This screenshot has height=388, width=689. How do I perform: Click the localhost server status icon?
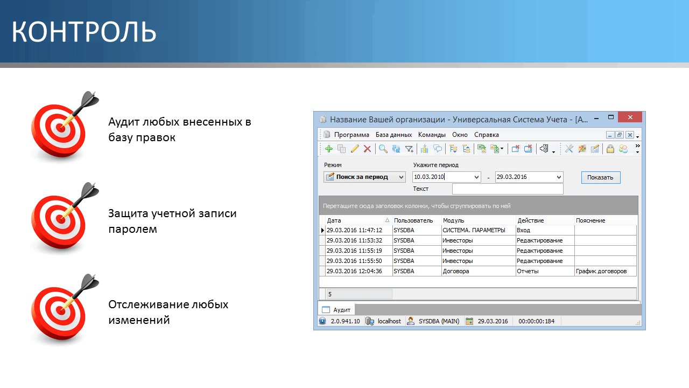point(370,321)
